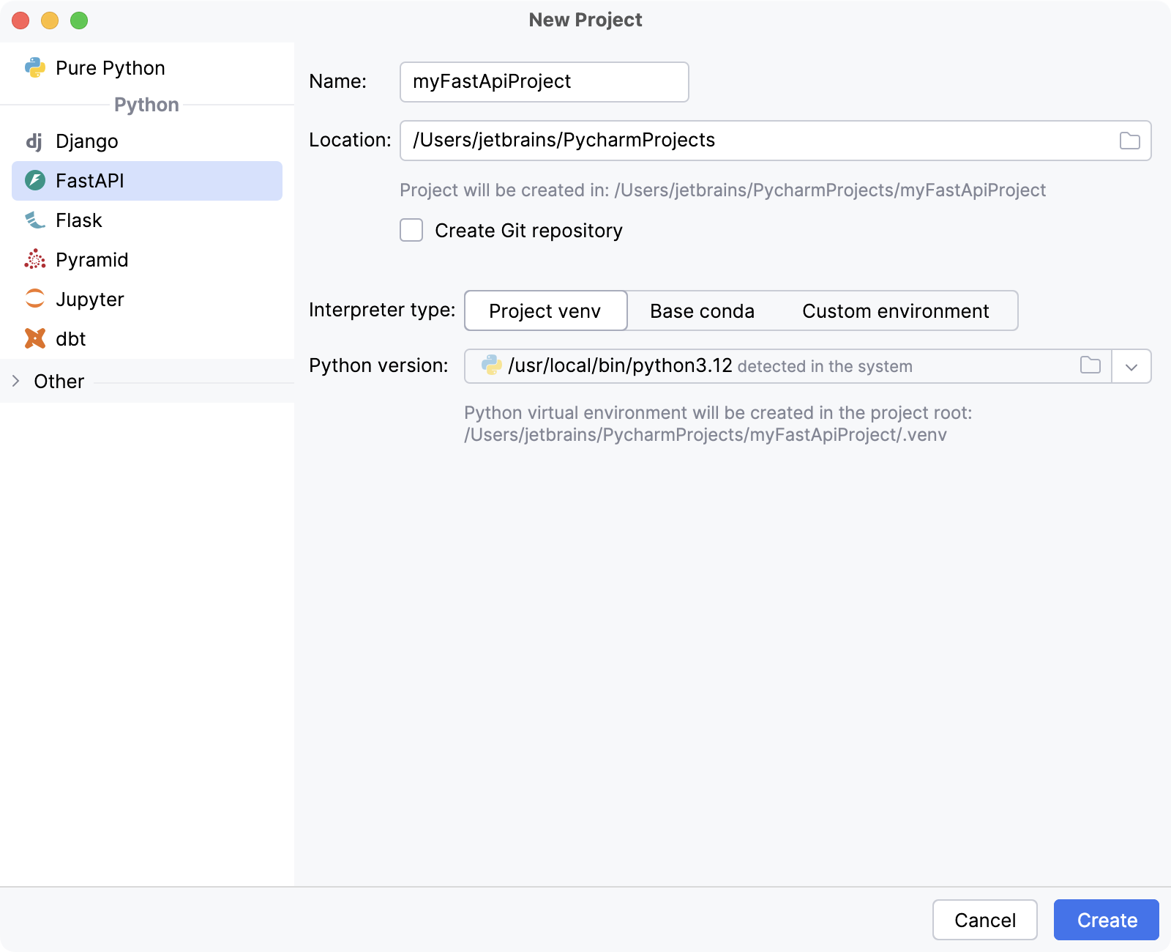Open the Python version dropdown
Viewport: 1171px width, 952px height.
pos(1131,366)
